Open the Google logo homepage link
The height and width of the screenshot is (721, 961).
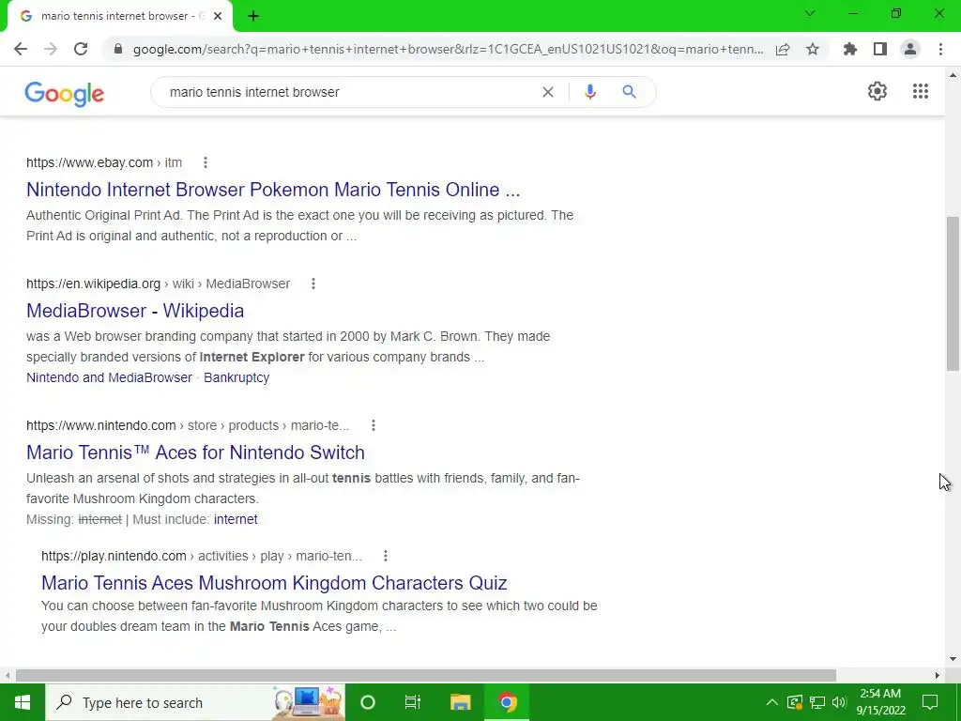point(65,94)
